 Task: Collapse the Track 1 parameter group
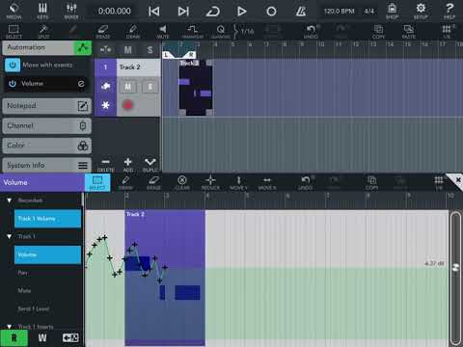tap(10, 236)
